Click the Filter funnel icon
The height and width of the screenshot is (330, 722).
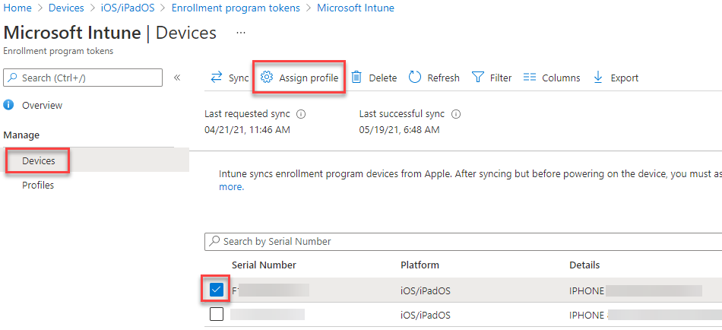click(478, 78)
